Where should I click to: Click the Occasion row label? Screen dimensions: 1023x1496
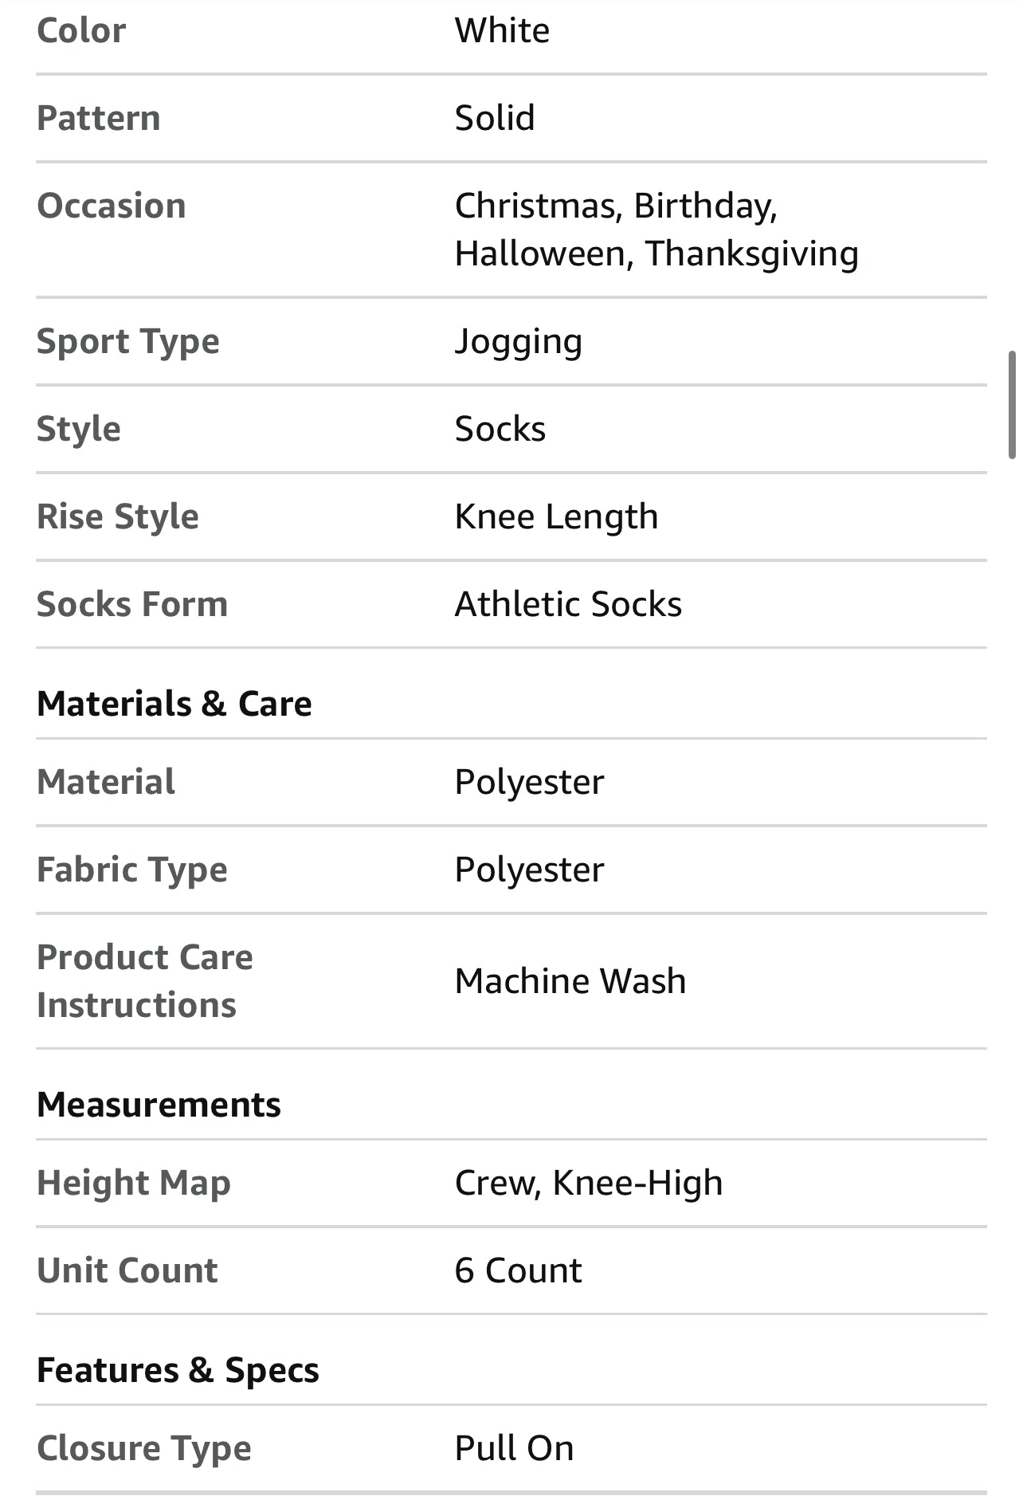click(x=112, y=206)
